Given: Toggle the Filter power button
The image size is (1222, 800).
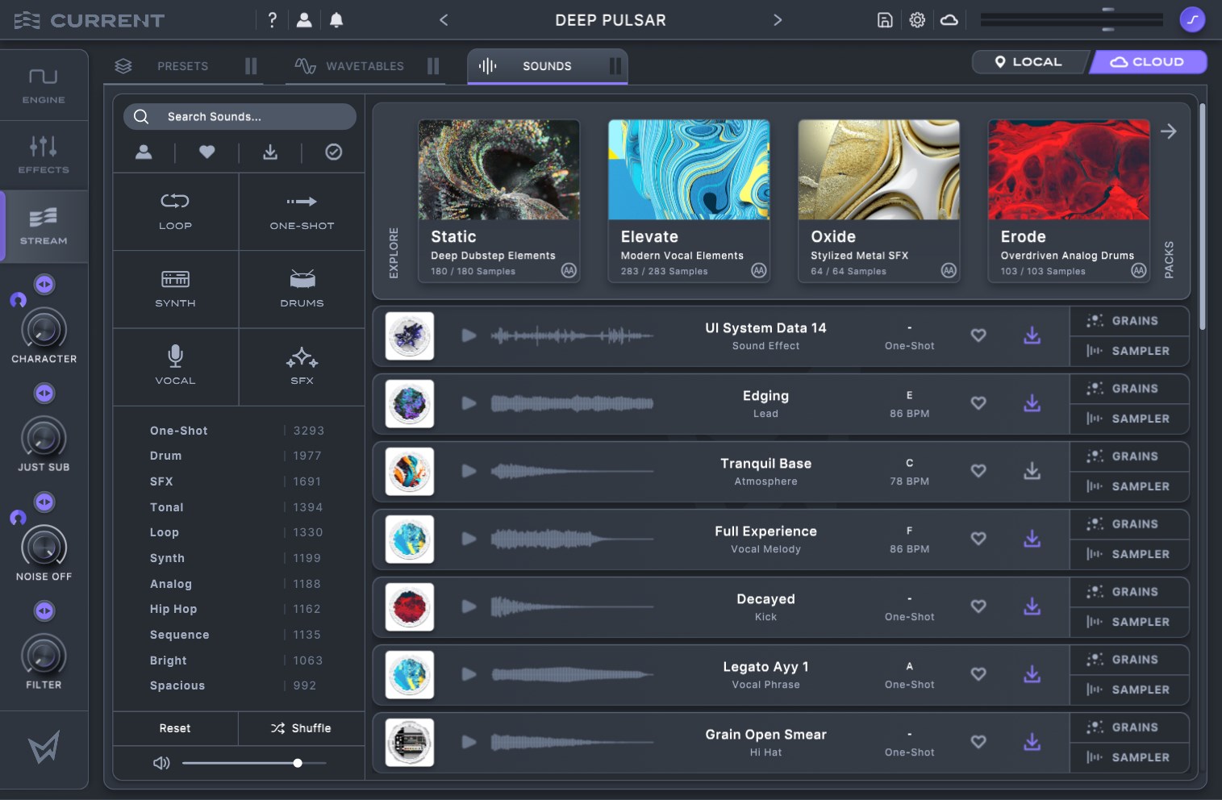Looking at the screenshot, I should [x=44, y=610].
